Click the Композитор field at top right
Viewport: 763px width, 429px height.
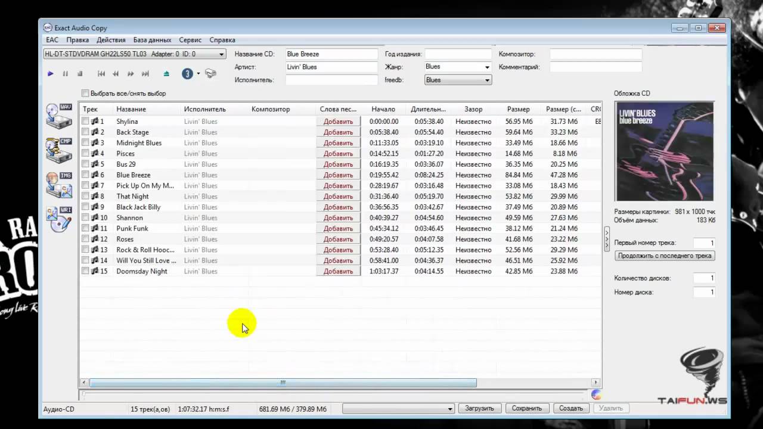click(595, 54)
